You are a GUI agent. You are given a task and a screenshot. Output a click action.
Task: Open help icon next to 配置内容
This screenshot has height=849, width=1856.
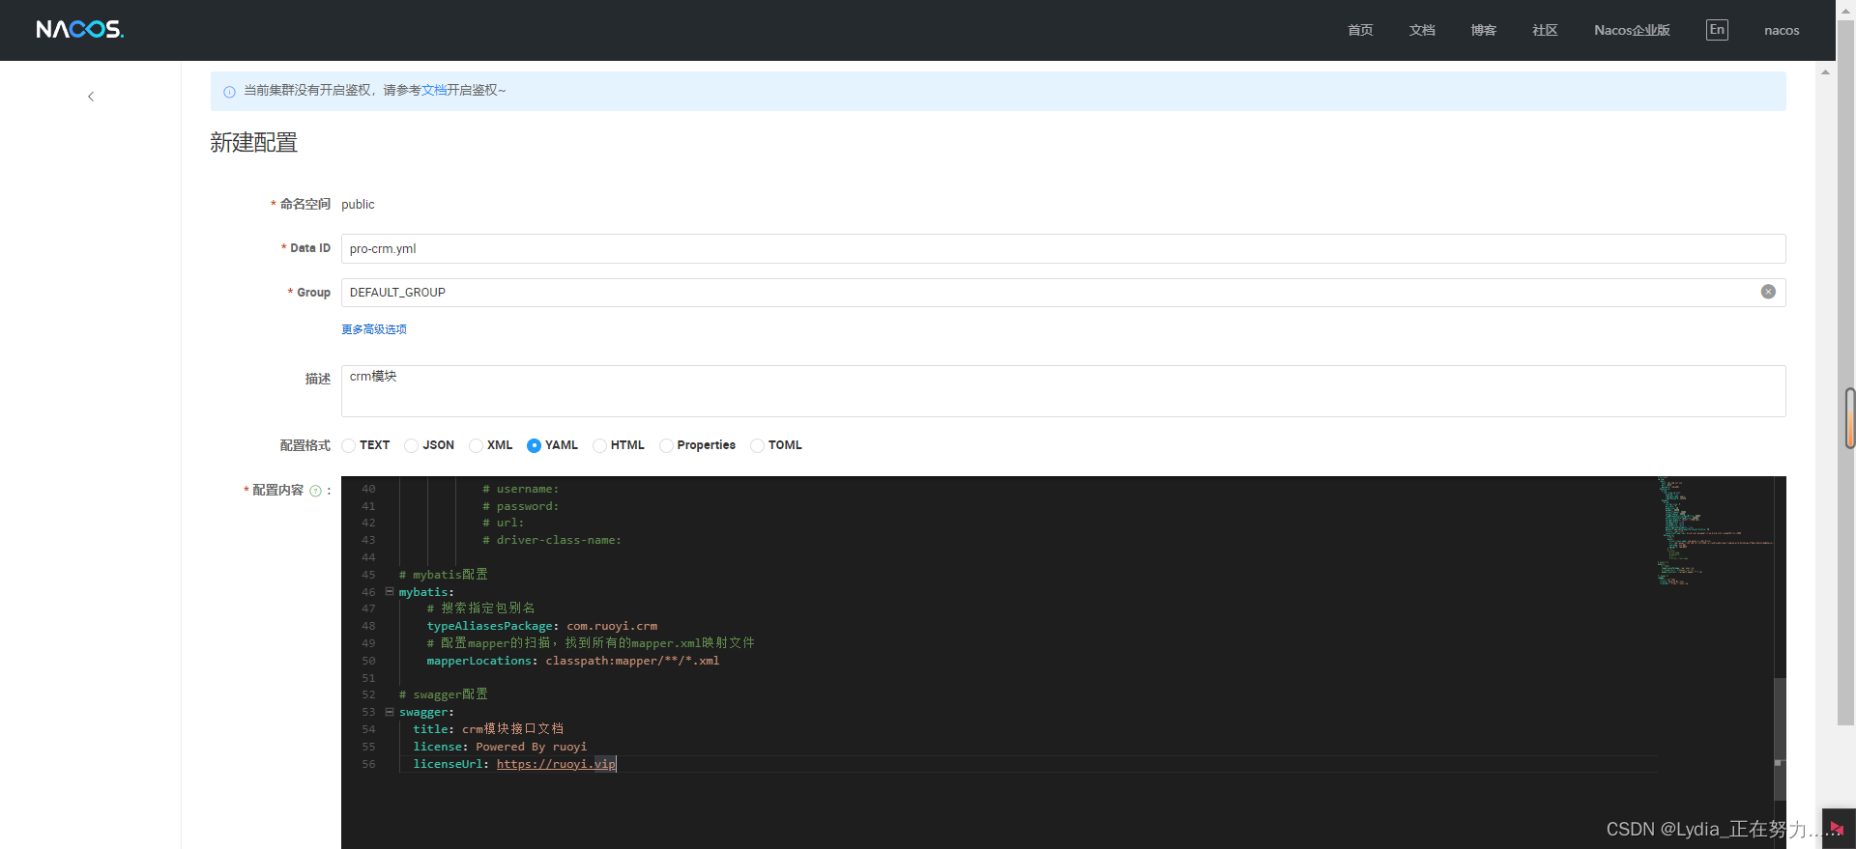click(315, 491)
